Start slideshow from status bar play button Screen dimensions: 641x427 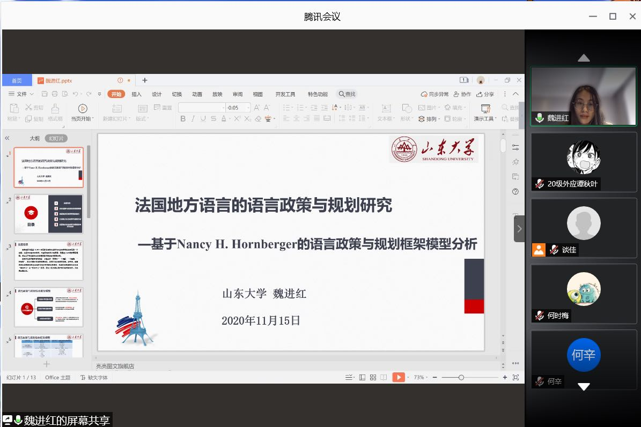click(398, 378)
